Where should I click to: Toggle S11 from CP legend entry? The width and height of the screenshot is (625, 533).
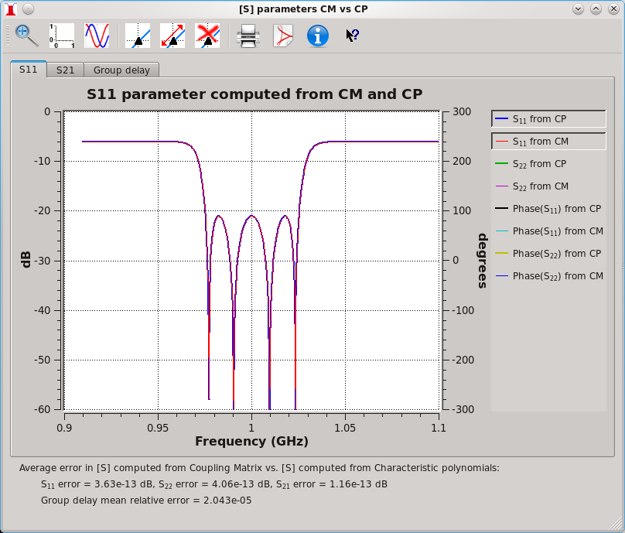(x=548, y=119)
